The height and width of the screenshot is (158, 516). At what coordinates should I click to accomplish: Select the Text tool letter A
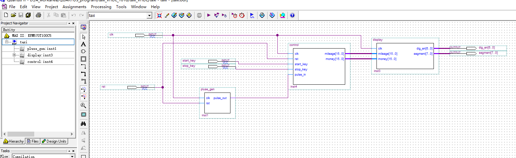tap(83, 44)
